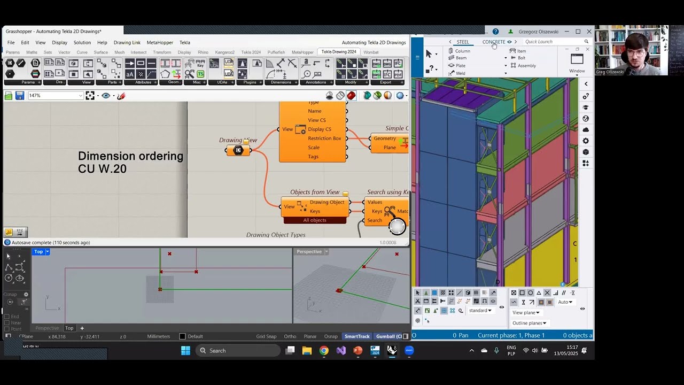Open the Drawing Link menu
The height and width of the screenshot is (385, 684).
(127, 43)
